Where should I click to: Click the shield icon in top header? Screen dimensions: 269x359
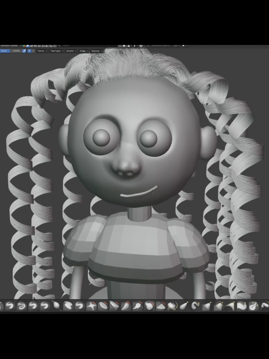(x=141, y=46)
